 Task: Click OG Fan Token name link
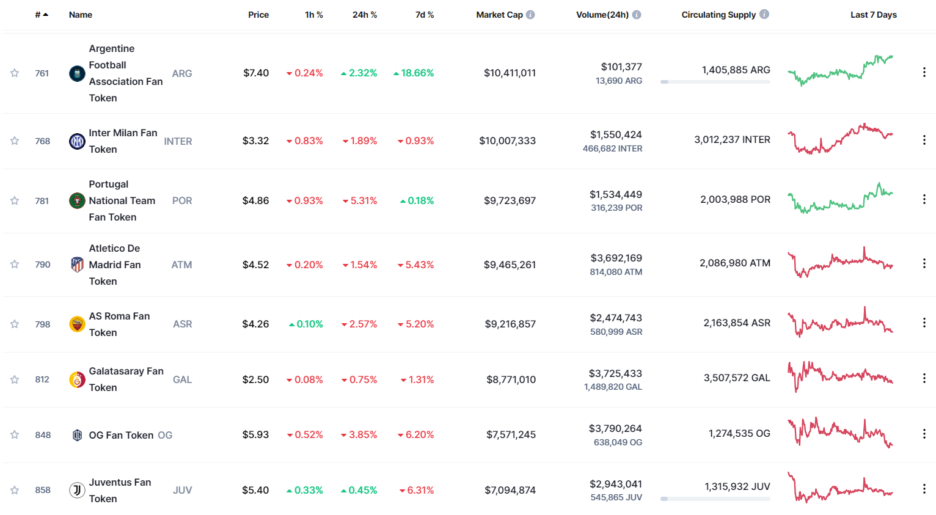click(x=121, y=436)
